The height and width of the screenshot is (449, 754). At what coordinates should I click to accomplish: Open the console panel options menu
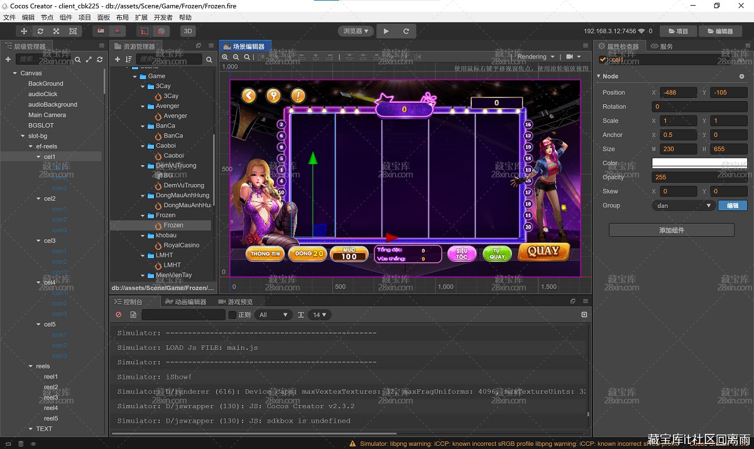[x=586, y=301]
